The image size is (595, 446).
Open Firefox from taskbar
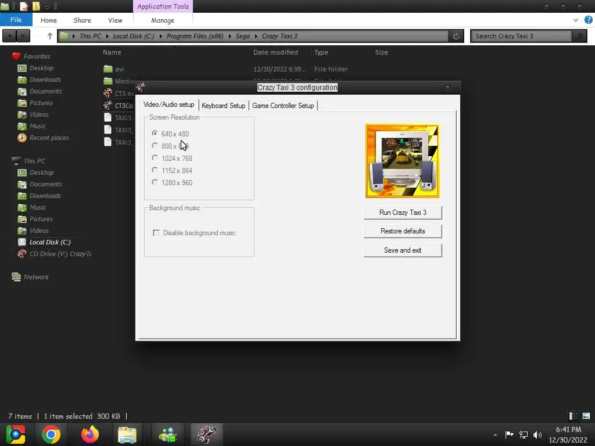tap(90, 434)
